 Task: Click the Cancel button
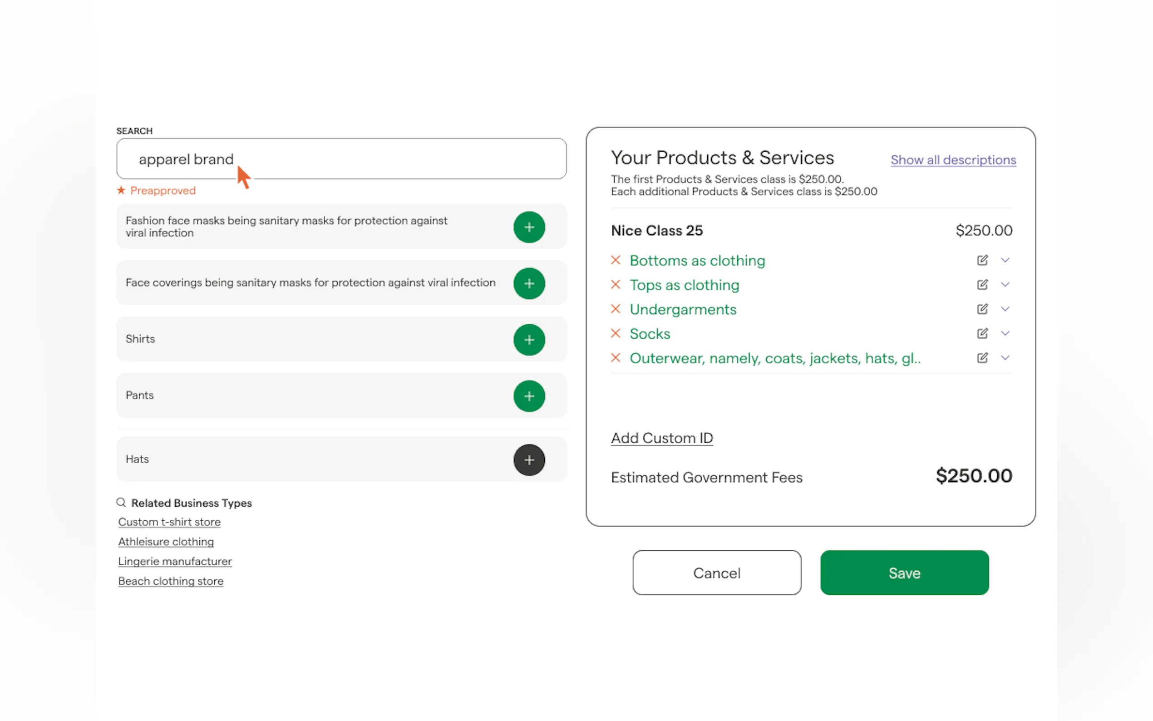716,573
